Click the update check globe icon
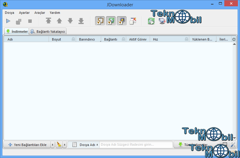The image size is (240, 158). pos(162,21)
